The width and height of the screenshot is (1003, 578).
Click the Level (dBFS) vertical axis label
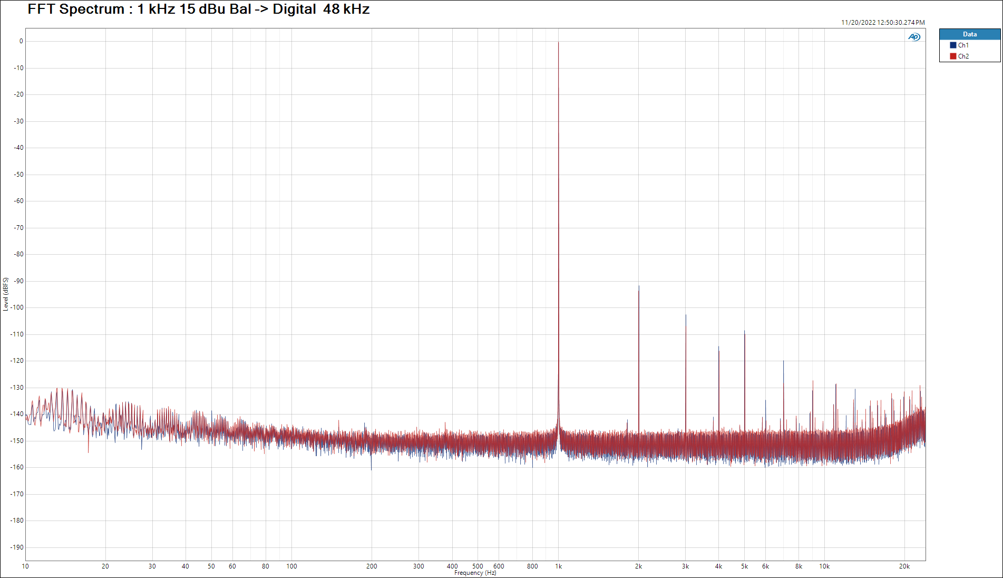[x=6, y=294]
